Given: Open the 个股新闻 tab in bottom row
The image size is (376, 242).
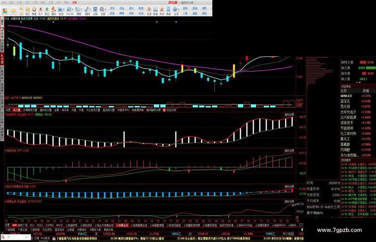Looking at the screenshot, I should click(x=10, y=229).
